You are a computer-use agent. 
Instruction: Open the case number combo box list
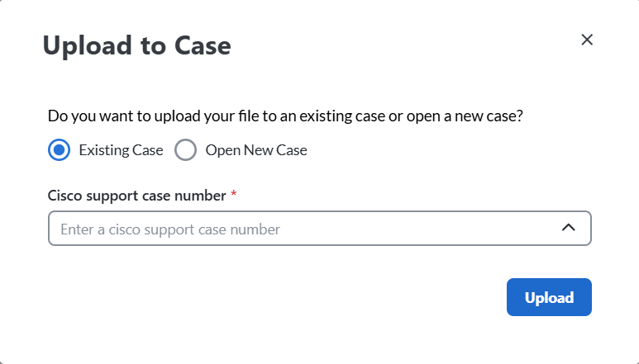click(568, 229)
